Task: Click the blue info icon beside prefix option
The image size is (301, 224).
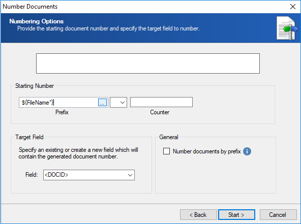Action: tap(247, 151)
